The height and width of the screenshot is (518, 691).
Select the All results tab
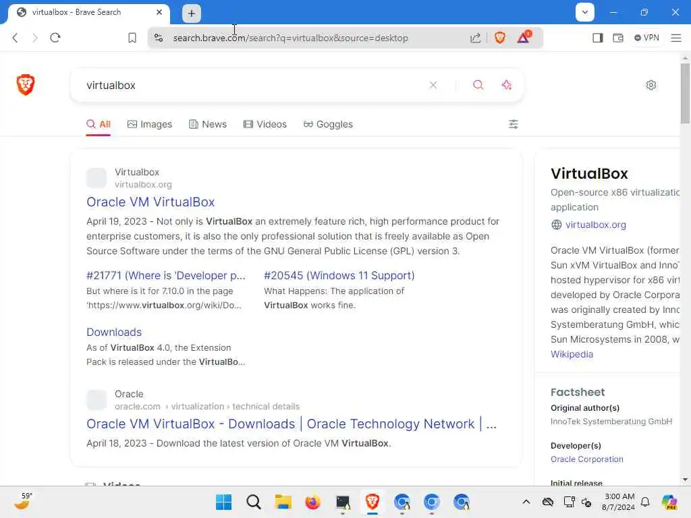pyautogui.click(x=99, y=124)
